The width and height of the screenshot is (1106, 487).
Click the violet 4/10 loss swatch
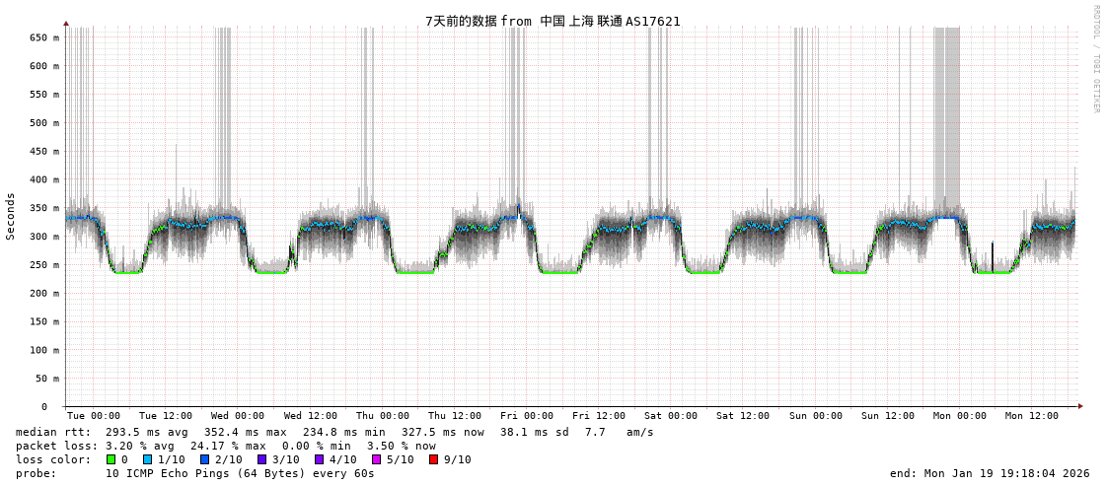(x=319, y=459)
